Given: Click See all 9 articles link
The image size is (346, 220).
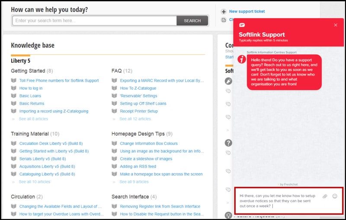Looking at the screenshot, I should [134, 182].
